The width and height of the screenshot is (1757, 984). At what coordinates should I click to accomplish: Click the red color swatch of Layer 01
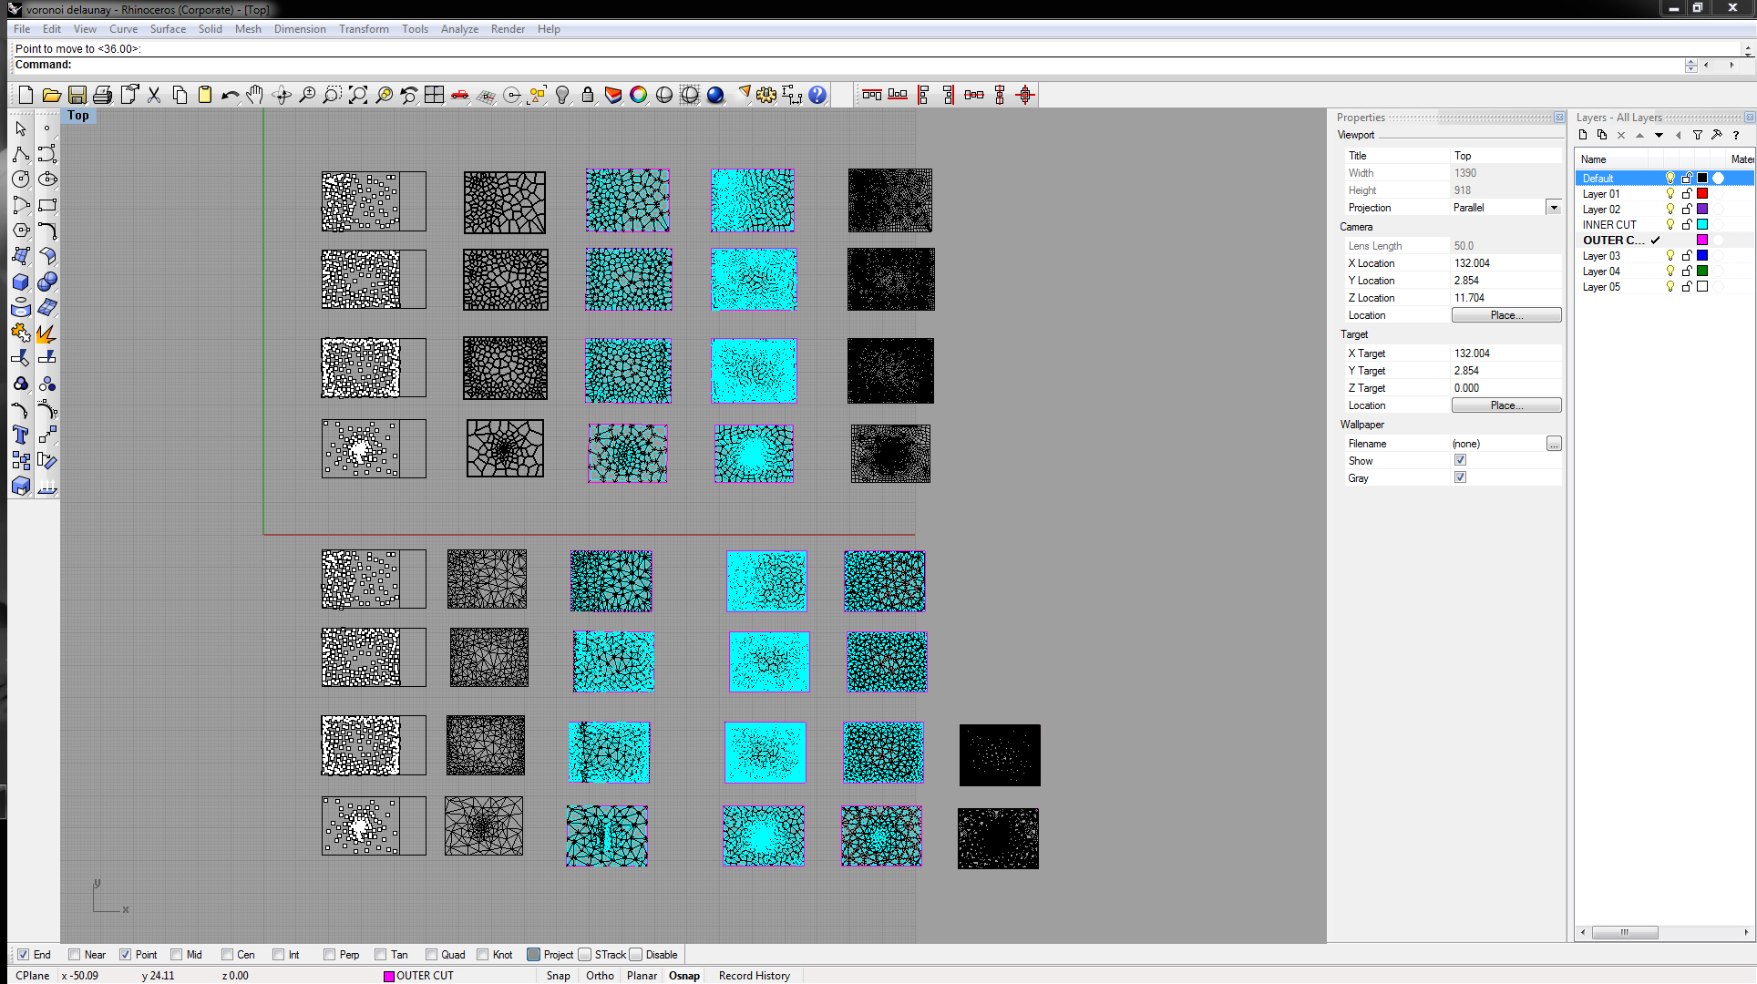coord(1702,194)
